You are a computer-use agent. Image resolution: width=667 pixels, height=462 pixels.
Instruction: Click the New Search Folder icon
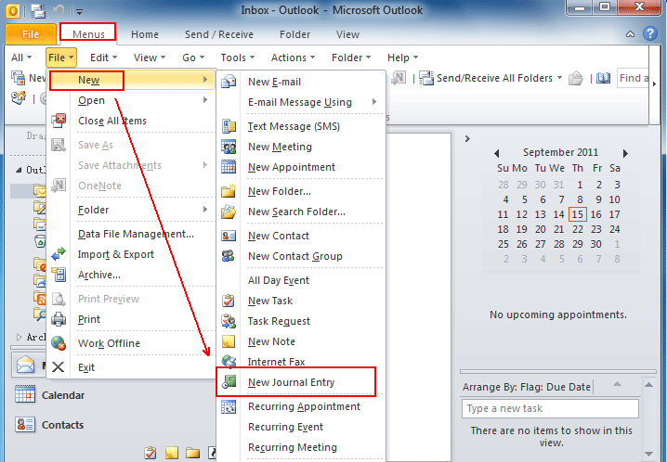[x=229, y=212]
